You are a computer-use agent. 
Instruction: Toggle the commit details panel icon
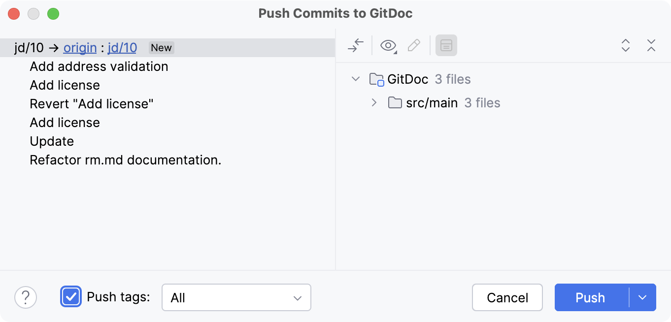[x=446, y=45]
